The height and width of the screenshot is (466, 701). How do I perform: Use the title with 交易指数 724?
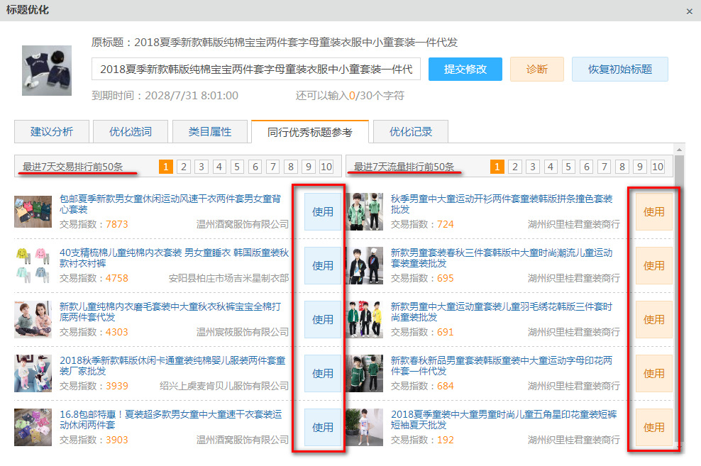pos(653,212)
